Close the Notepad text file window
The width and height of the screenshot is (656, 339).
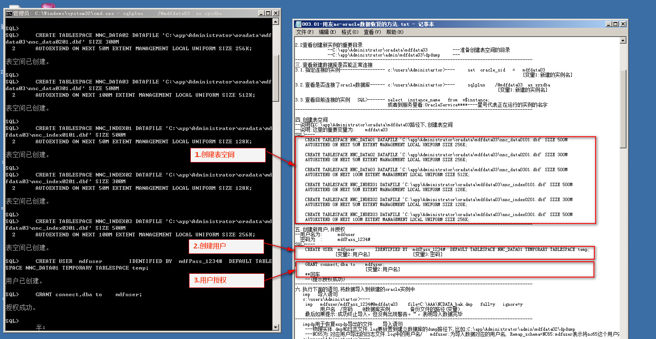pos(623,24)
